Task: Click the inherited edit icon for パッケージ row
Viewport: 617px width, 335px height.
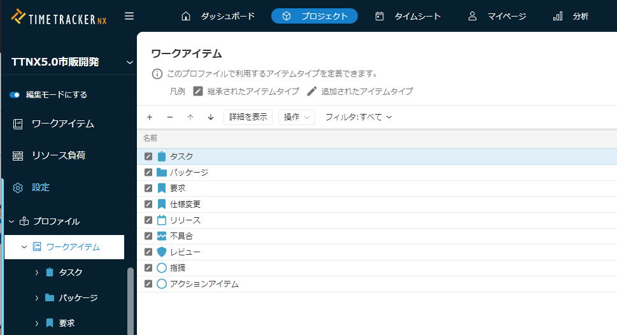Action: [x=148, y=173]
